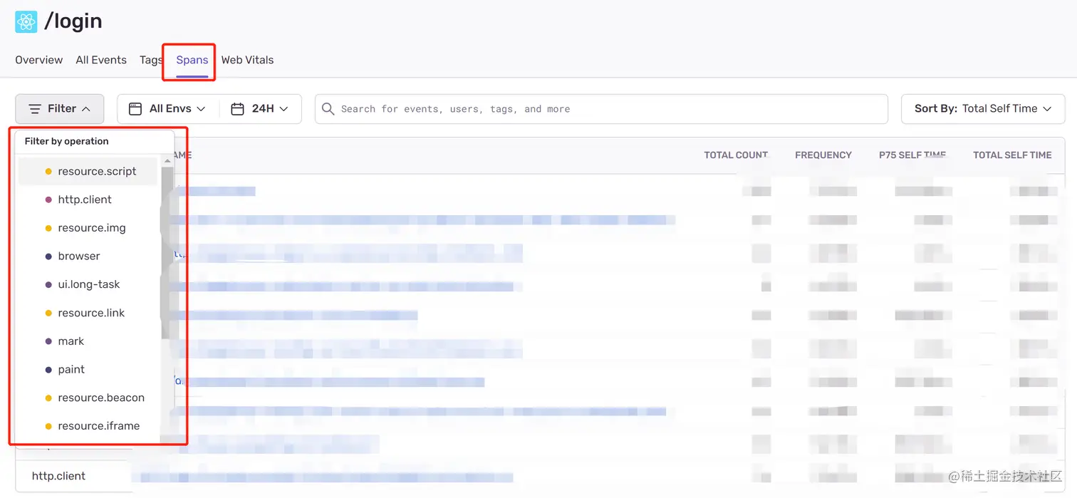1077x498 pixels.
Task: Filter by resource.link operation
Action: pos(88,313)
